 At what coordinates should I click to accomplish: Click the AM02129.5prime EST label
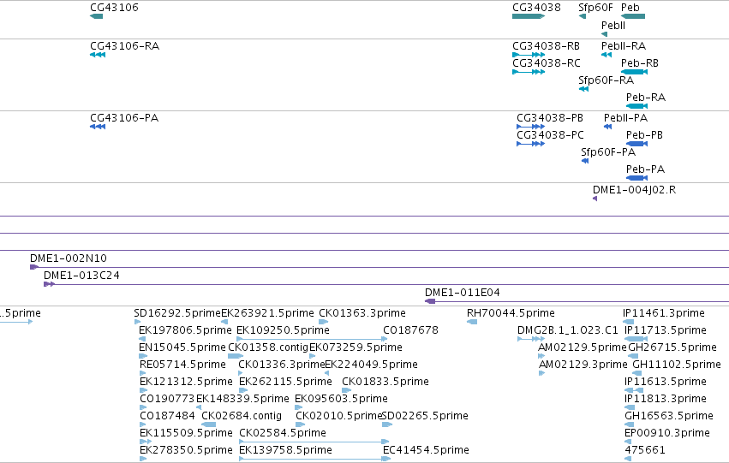tap(582, 347)
